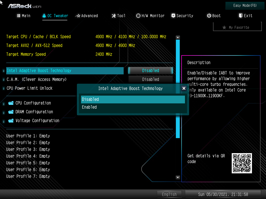The width and height of the screenshot is (266, 199).
Task: Click the OC Tweaker flame icon
Action: tap(44, 16)
